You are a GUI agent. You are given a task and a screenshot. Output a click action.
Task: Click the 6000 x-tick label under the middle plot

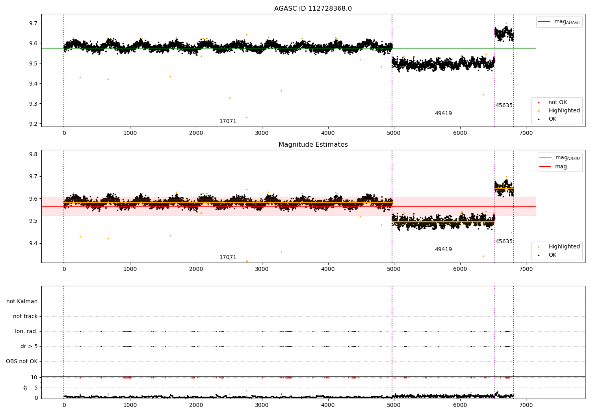[460, 269]
